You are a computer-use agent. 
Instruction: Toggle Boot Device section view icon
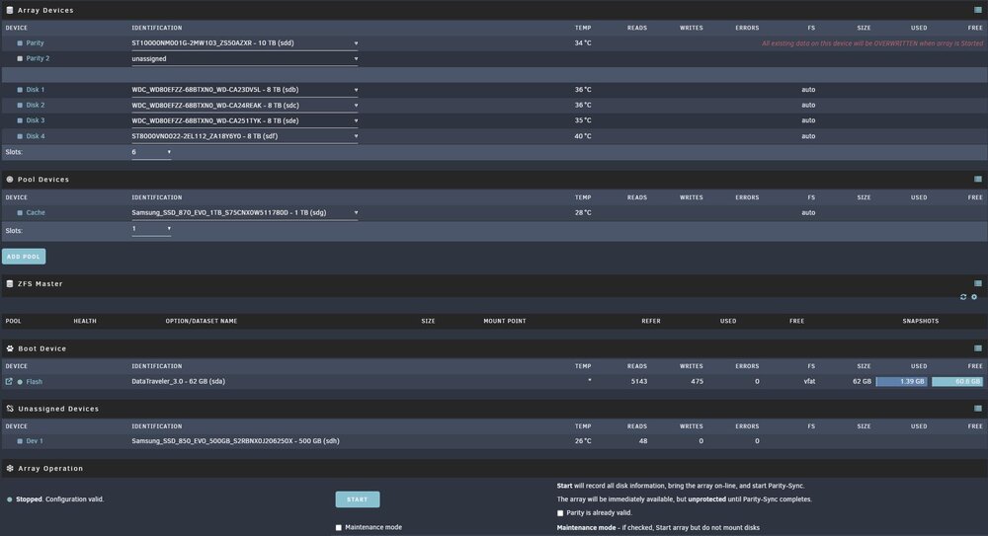click(x=978, y=348)
